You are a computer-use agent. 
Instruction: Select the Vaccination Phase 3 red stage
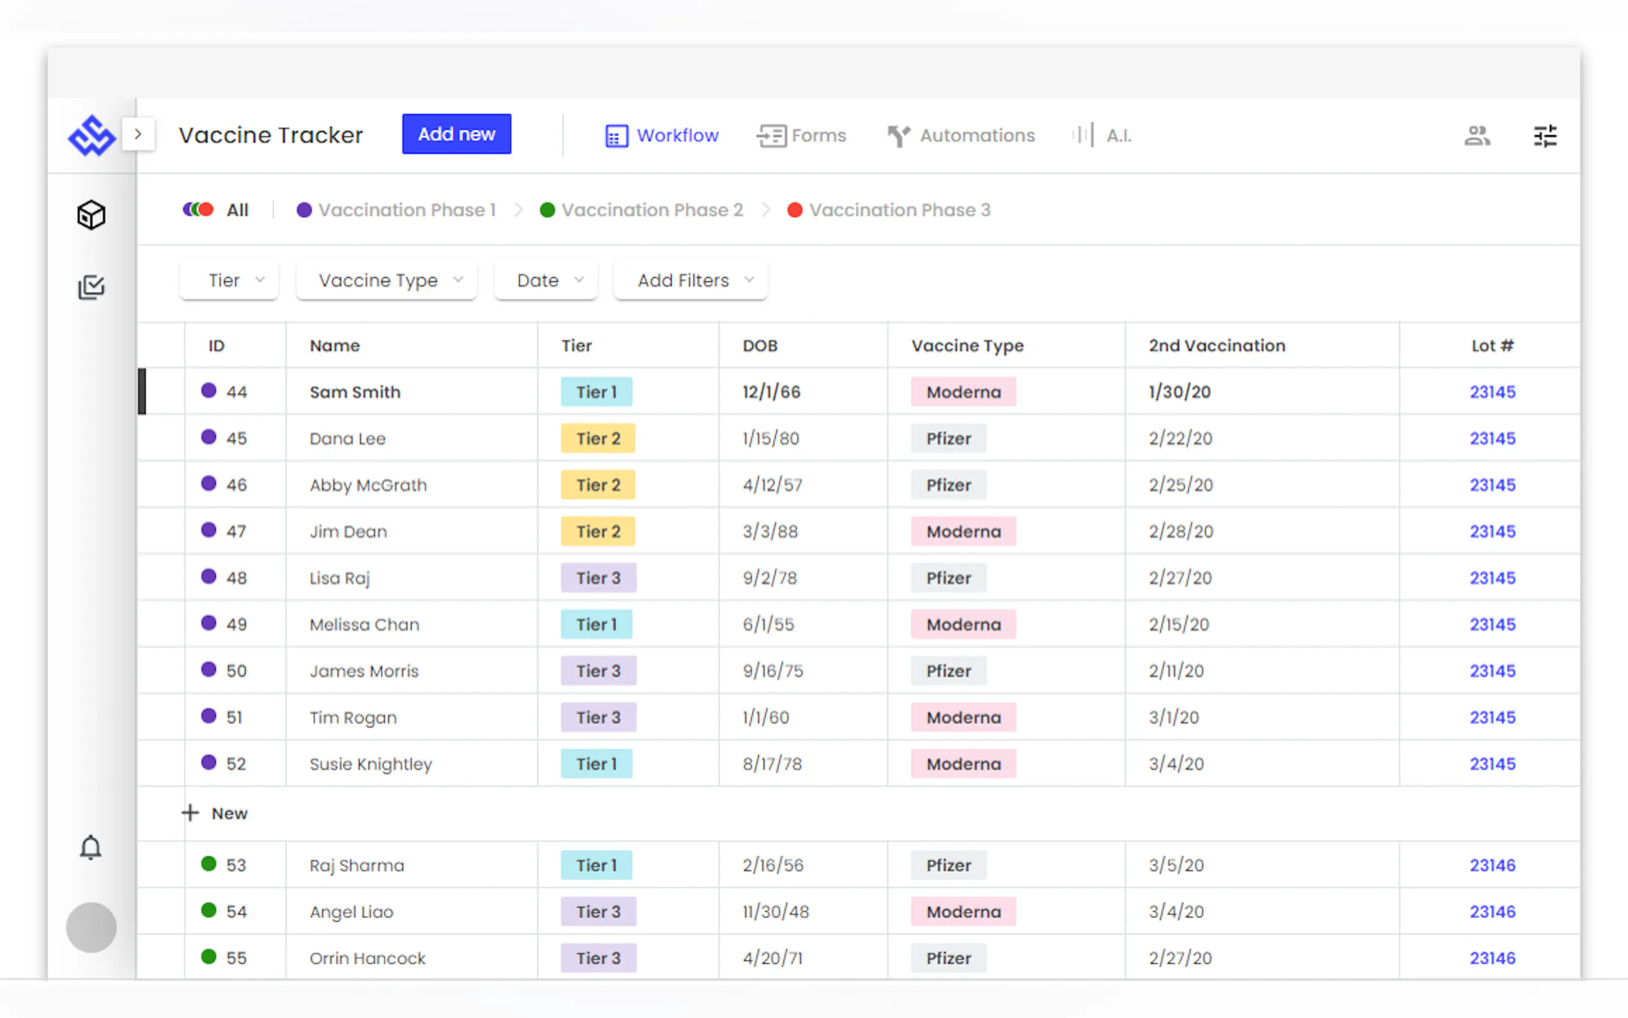click(888, 210)
